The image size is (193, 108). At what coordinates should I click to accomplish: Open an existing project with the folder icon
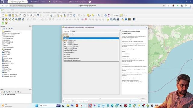pos(6,15)
